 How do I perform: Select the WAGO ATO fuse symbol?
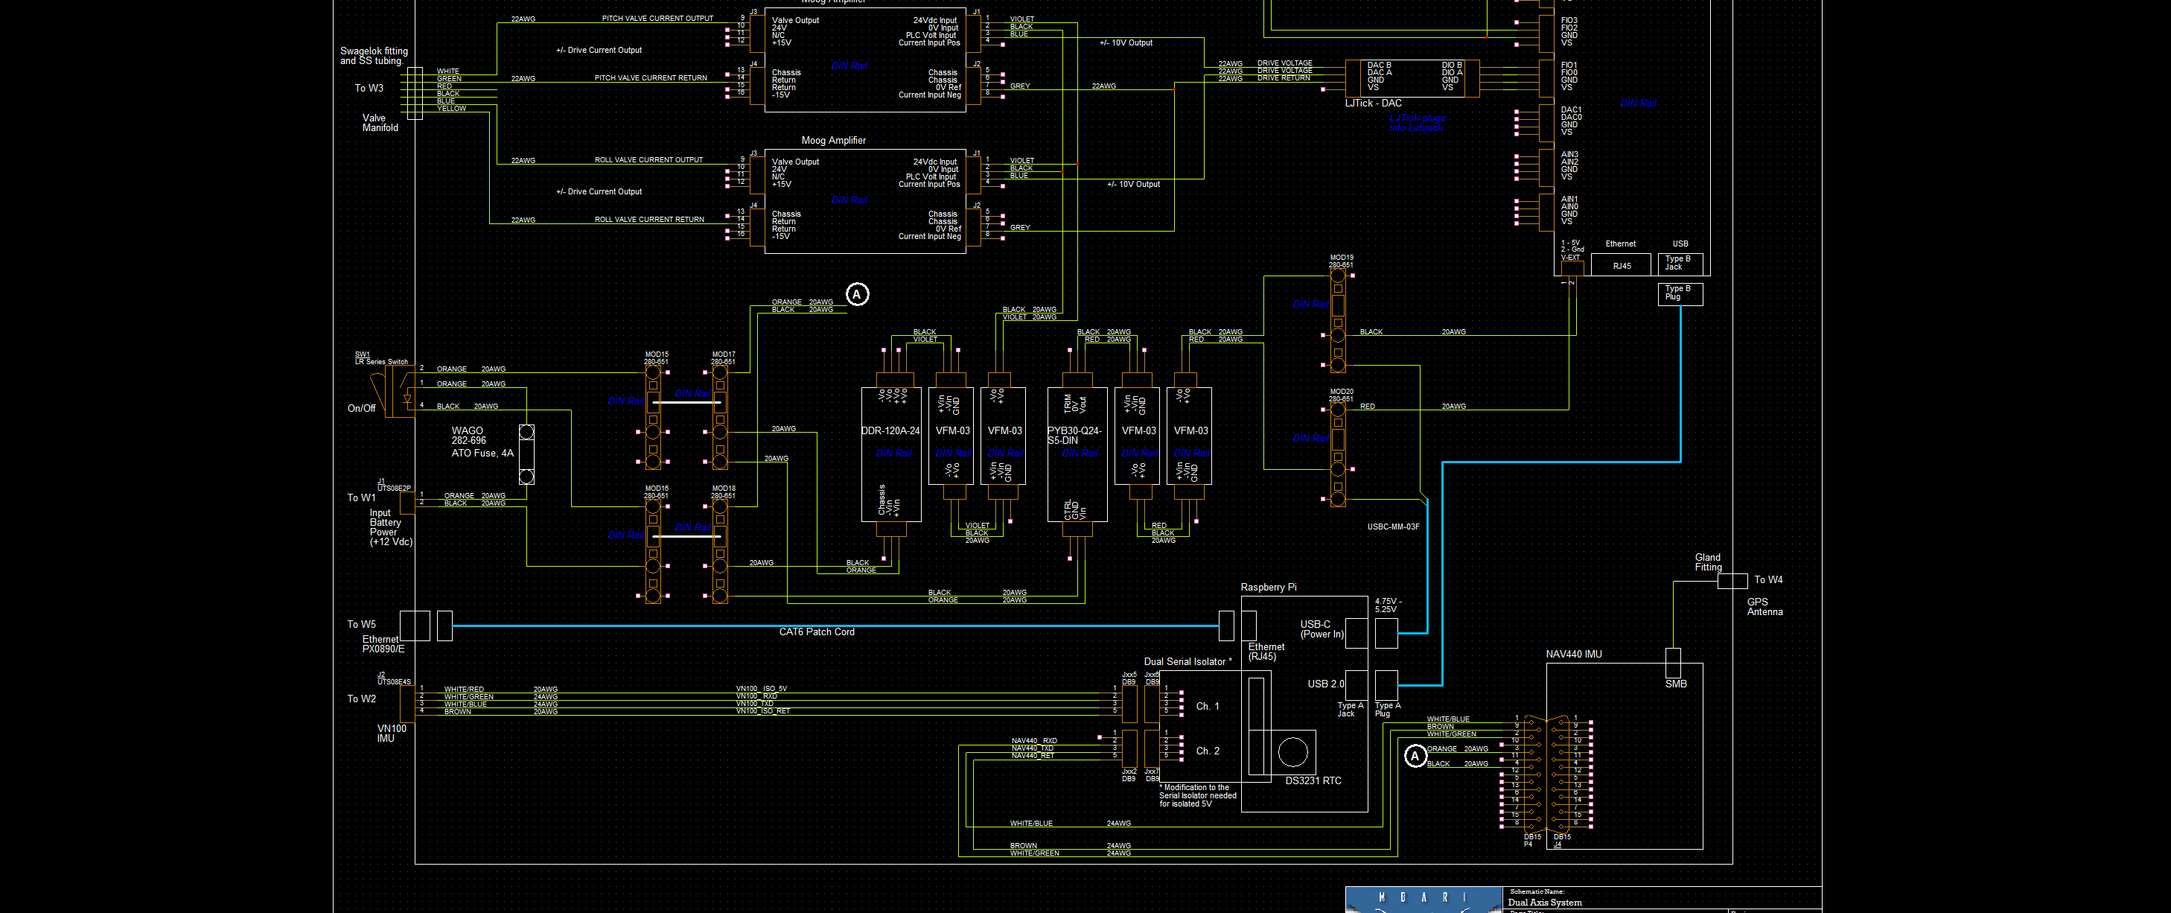coord(526,454)
